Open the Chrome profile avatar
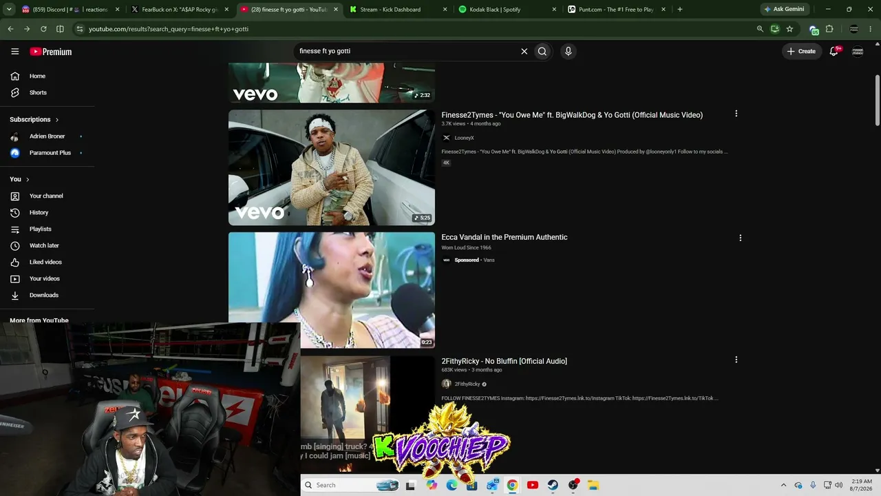 click(x=854, y=29)
